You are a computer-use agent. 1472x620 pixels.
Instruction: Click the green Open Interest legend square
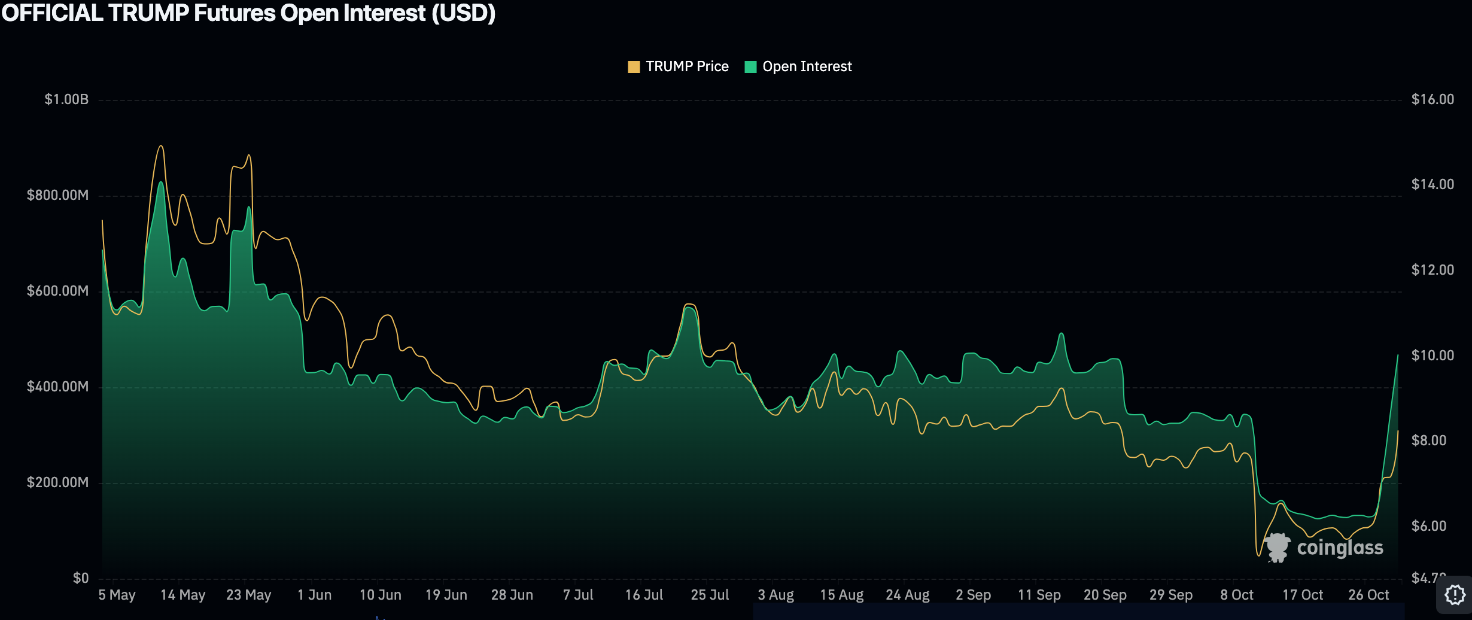coord(750,66)
